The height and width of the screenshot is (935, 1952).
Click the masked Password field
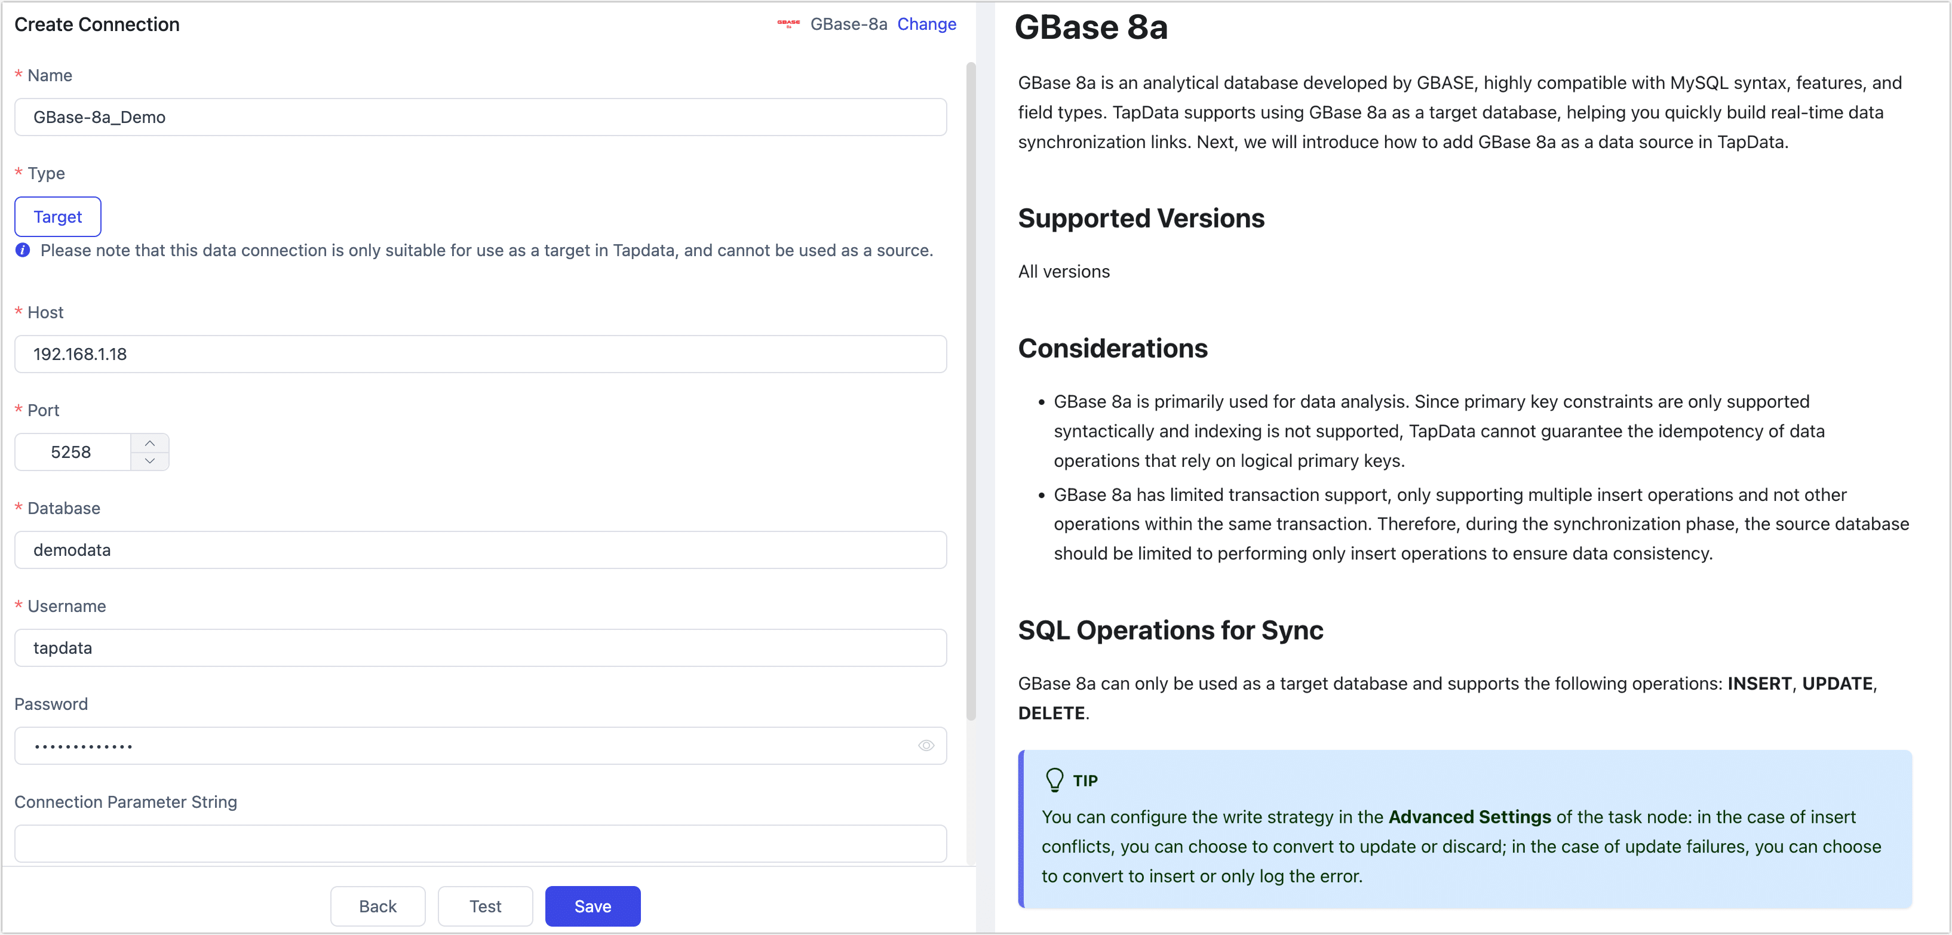pyautogui.click(x=455, y=746)
